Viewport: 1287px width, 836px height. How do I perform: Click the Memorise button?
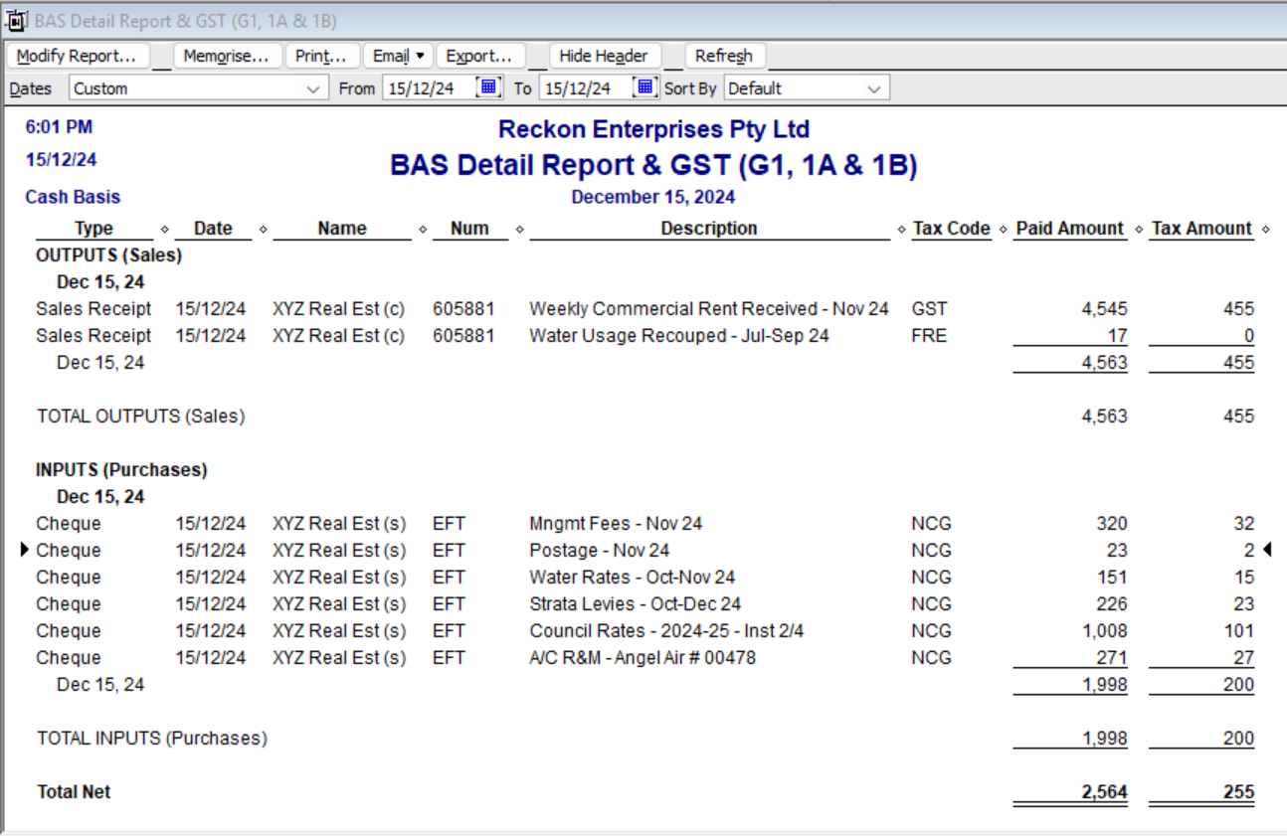[x=227, y=56]
